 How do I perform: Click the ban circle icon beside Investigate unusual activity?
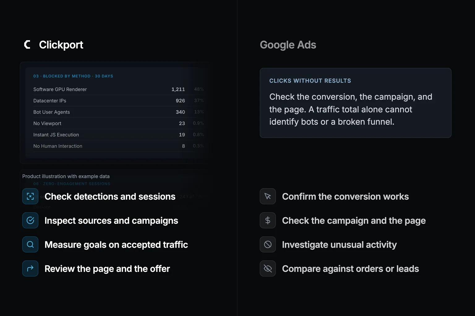[x=268, y=244]
